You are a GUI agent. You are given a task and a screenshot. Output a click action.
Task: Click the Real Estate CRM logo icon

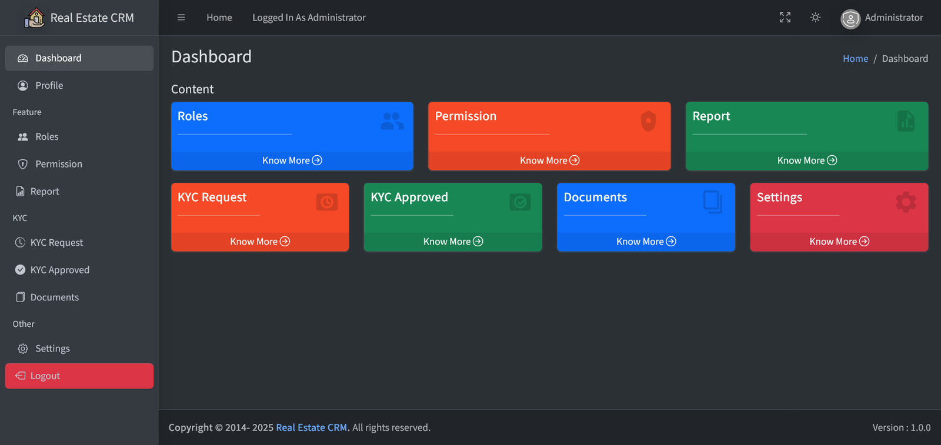coord(35,18)
